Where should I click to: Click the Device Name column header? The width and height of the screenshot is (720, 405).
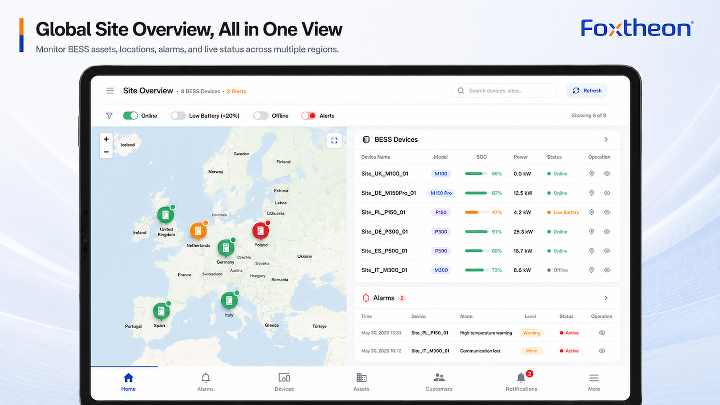pos(375,157)
